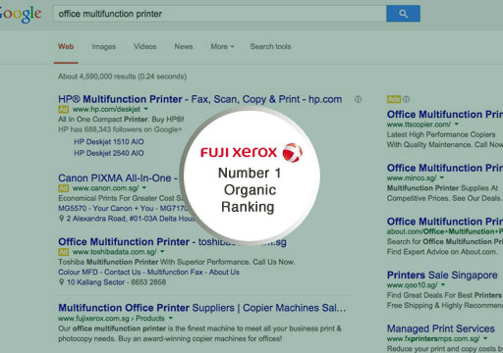Expand arrow next to www.hp.com/deskjet
This screenshot has width=503, height=353.
tap(146, 109)
